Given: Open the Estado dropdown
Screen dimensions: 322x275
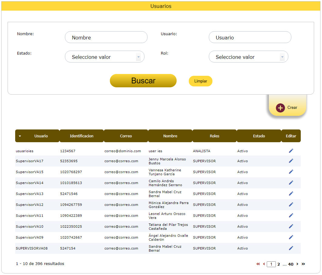Looking at the screenshot, I should (x=105, y=57).
